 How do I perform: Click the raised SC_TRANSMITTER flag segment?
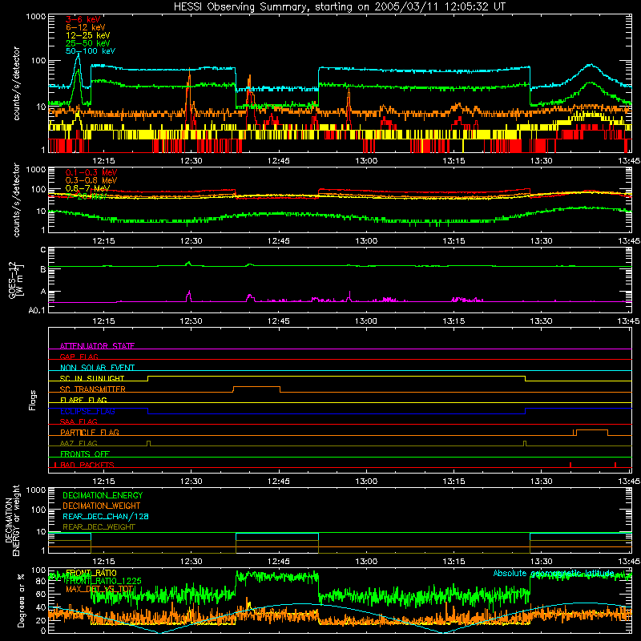(256, 387)
